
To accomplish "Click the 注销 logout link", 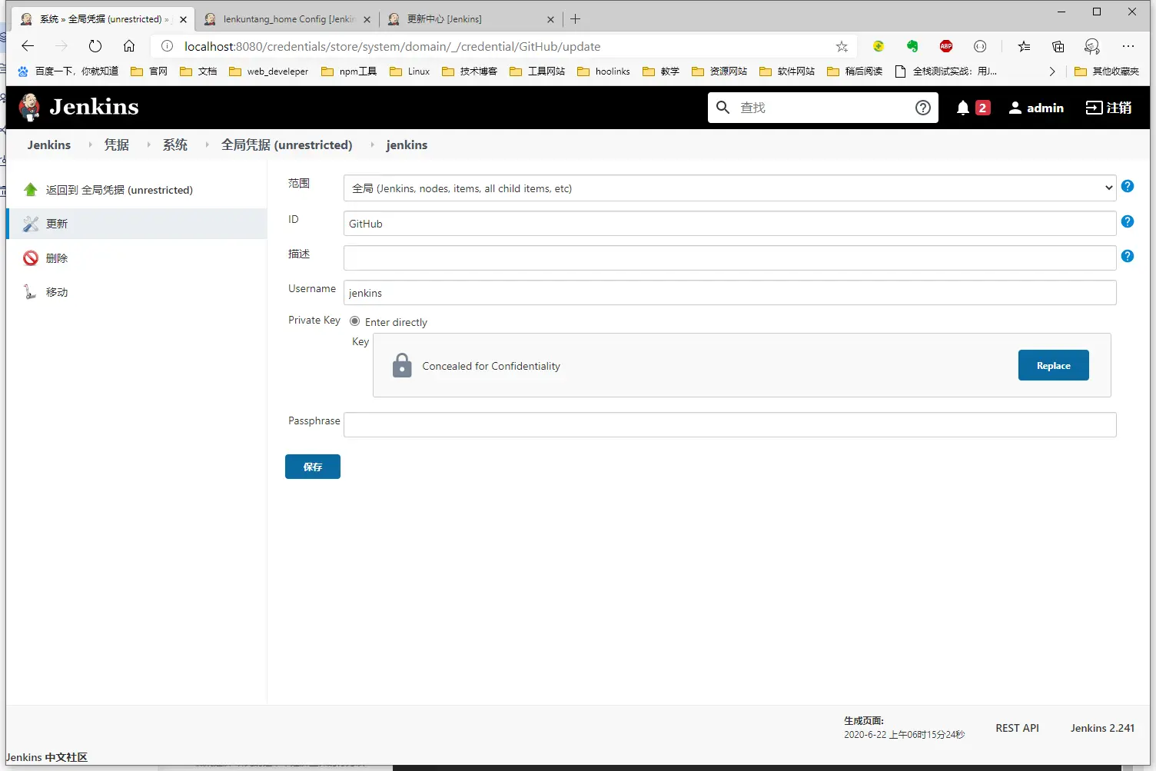I will (x=1108, y=108).
